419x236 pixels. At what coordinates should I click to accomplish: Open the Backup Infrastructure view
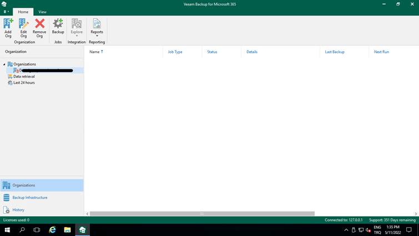click(42, 198)
